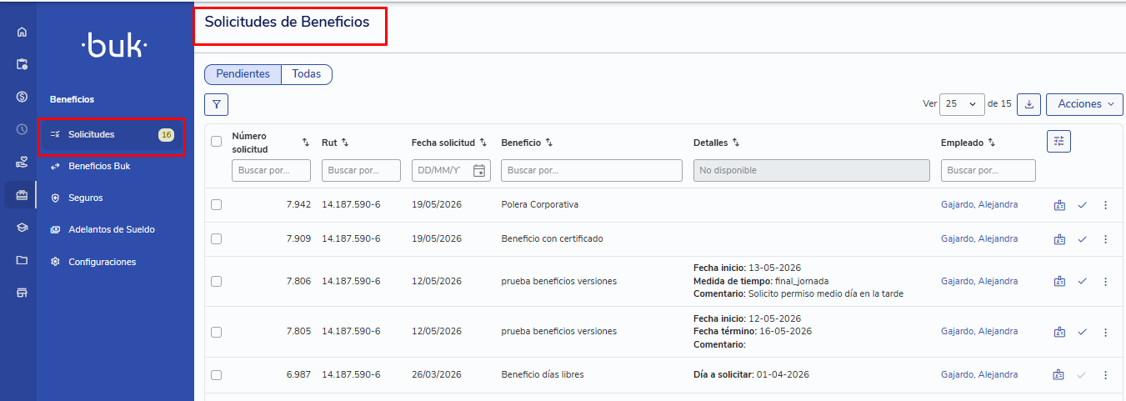1126x401 pixels.
Task: Open the Ver 25 rows dropdown
Action: 962,104
